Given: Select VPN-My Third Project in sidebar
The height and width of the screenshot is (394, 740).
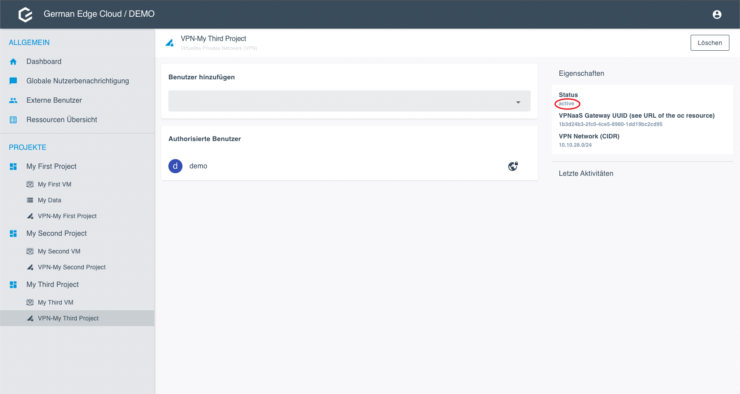Looking at the screenshot, I should click(77, 318).
